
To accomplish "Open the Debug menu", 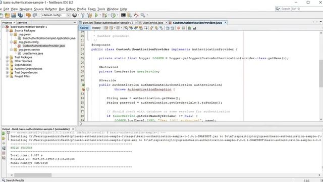I will click(71, 9).
